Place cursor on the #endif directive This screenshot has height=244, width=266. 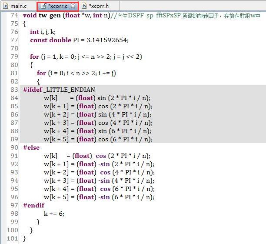[34, 205]
